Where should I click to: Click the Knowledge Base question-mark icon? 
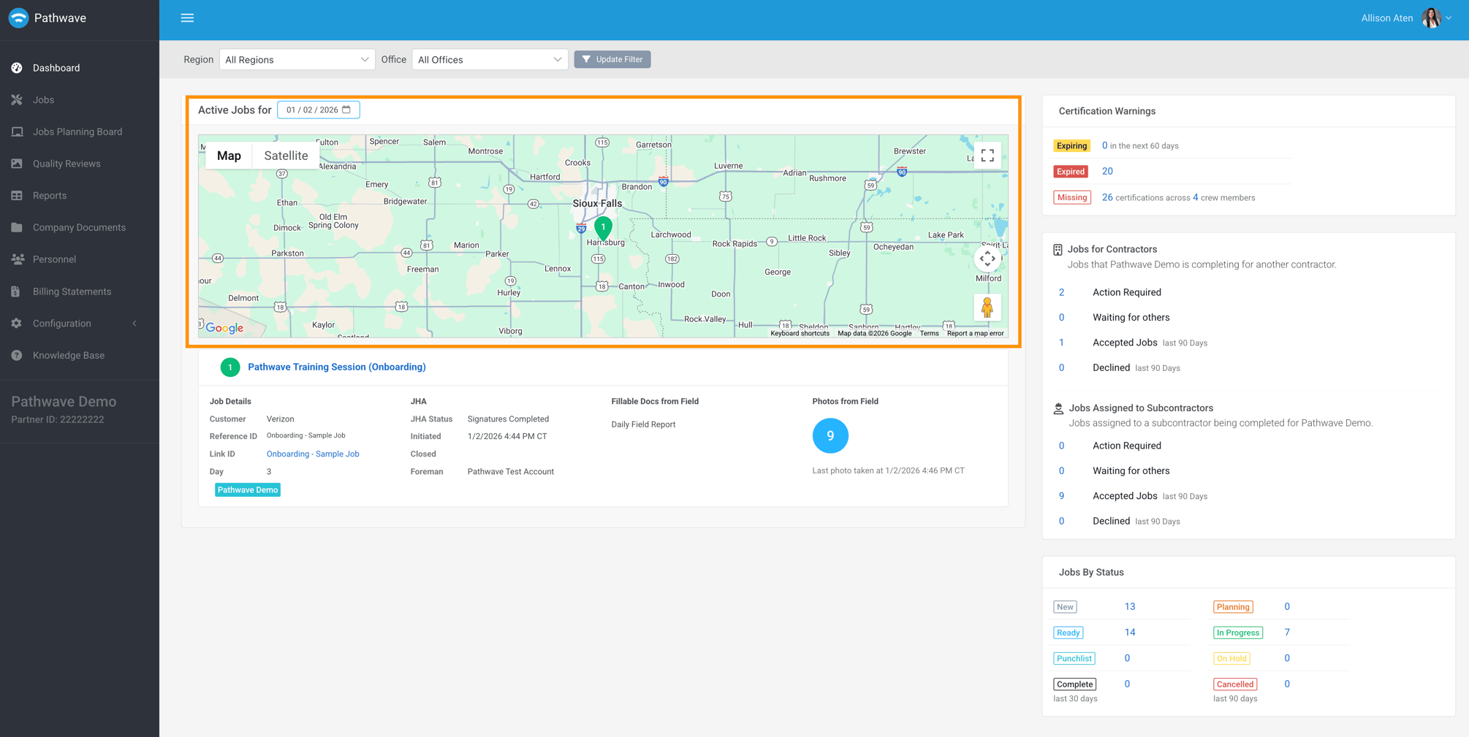17,356
